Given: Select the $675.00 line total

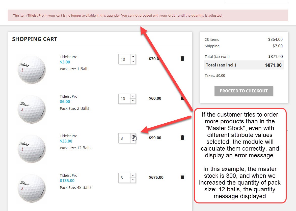Looking at the screenshot, I should (x=156, y=178).
